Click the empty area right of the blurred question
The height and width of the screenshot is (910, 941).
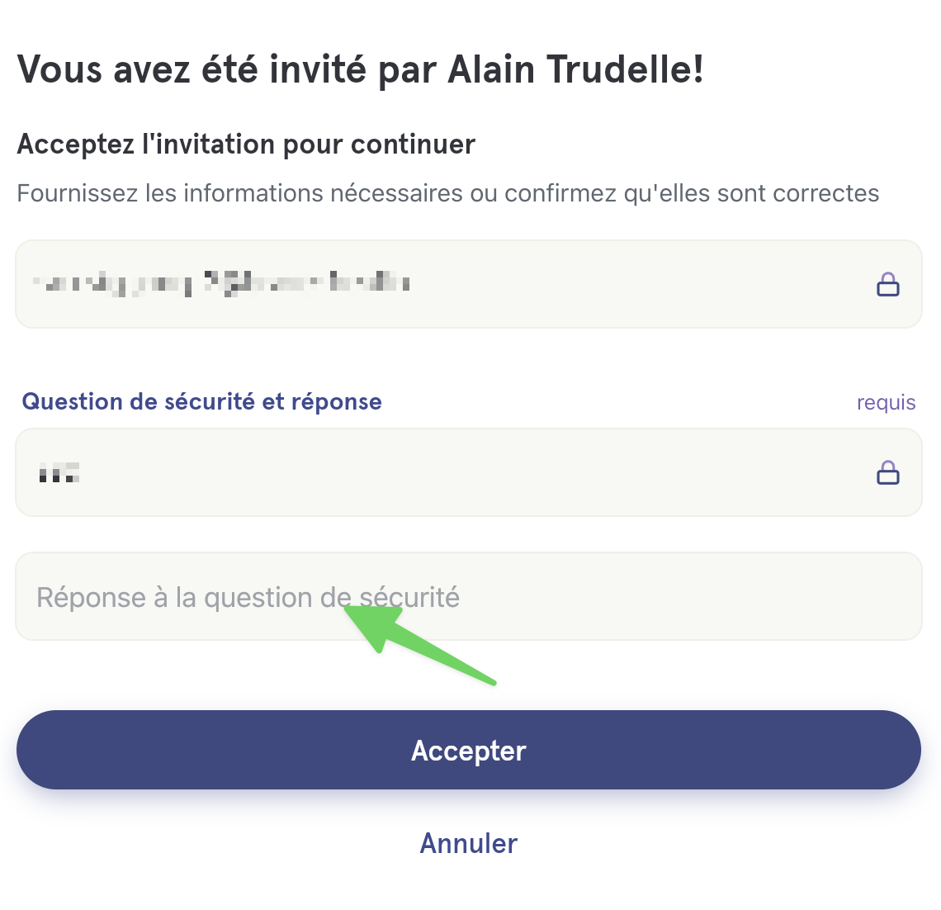[x=474, y=472]
